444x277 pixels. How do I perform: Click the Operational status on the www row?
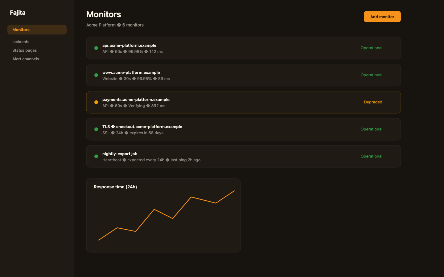pyautogui.click(x=372, y=75)
